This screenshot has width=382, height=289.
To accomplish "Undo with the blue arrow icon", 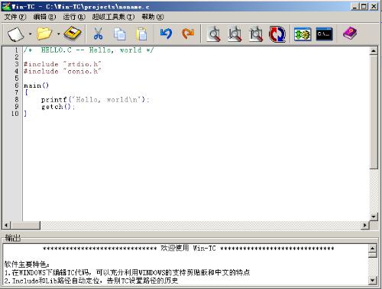I will (166, 34).
